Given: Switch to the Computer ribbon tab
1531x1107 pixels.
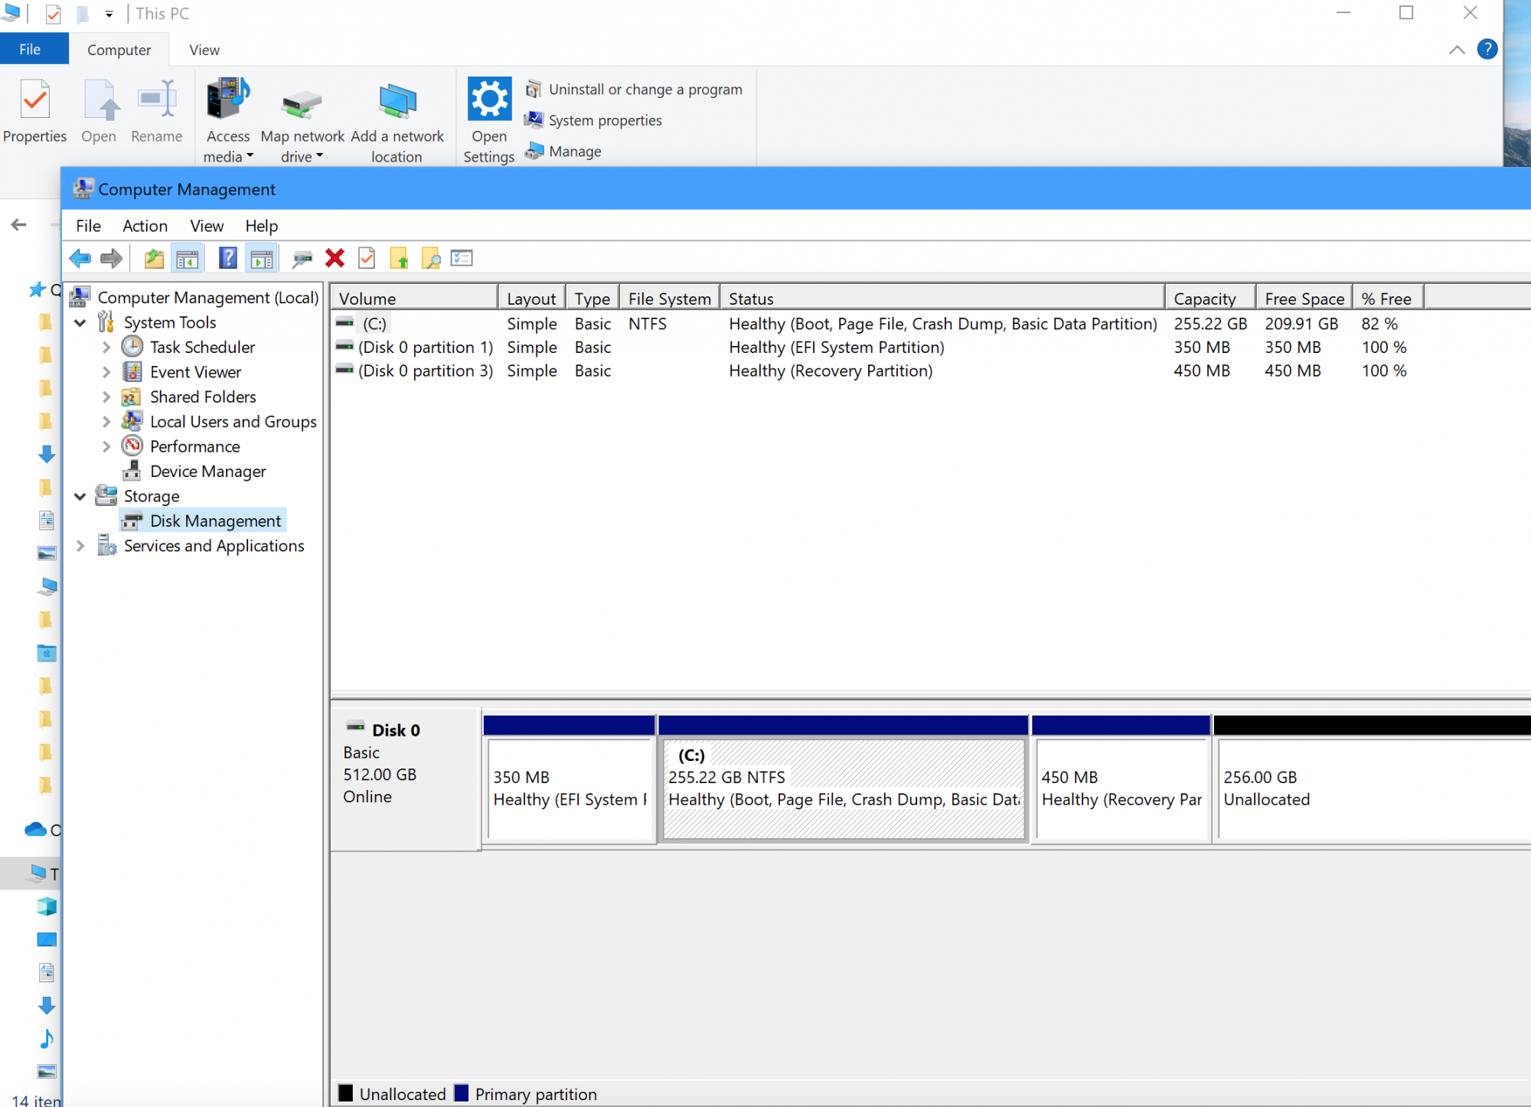Looking at the screenshot, I should click(x=119, y=50).
